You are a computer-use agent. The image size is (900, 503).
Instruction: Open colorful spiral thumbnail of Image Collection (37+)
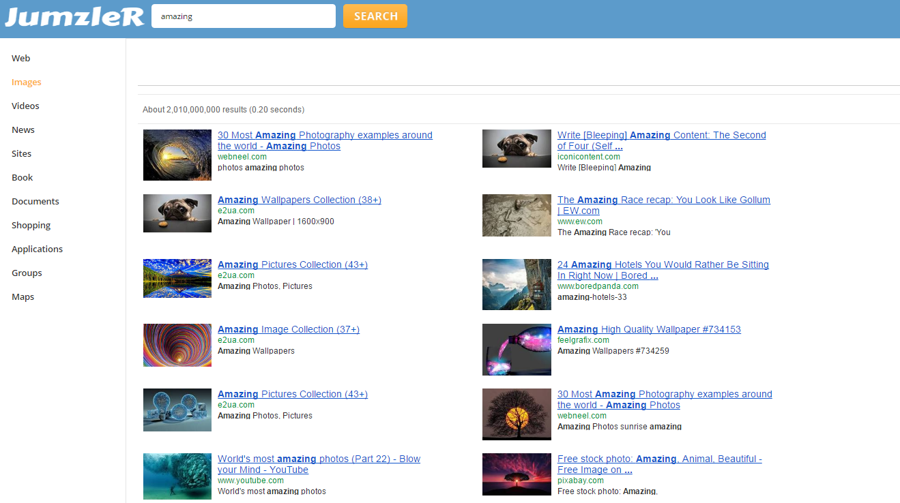coord(177,345)
